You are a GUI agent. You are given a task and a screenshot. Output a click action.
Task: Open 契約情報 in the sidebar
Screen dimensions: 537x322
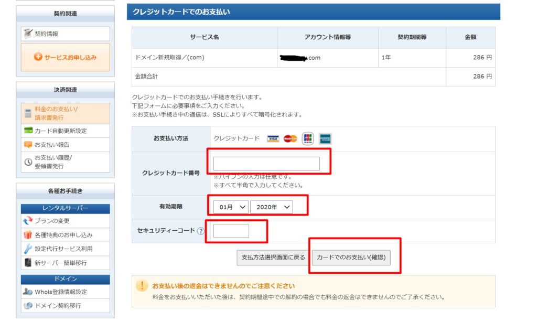point(66,34)
